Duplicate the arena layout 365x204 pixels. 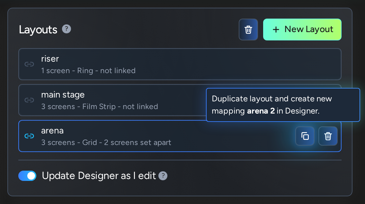305,136
